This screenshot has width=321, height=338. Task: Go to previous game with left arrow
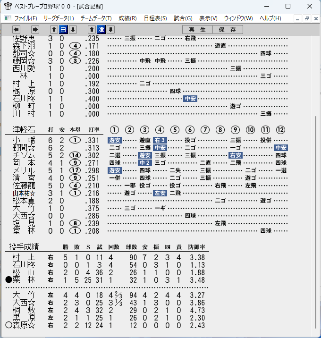click(16, 30)
